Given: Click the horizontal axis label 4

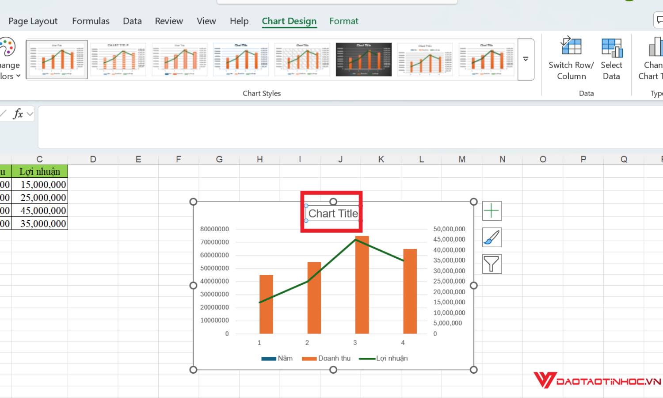Looking at the screenshot, I should pos(403,343).
